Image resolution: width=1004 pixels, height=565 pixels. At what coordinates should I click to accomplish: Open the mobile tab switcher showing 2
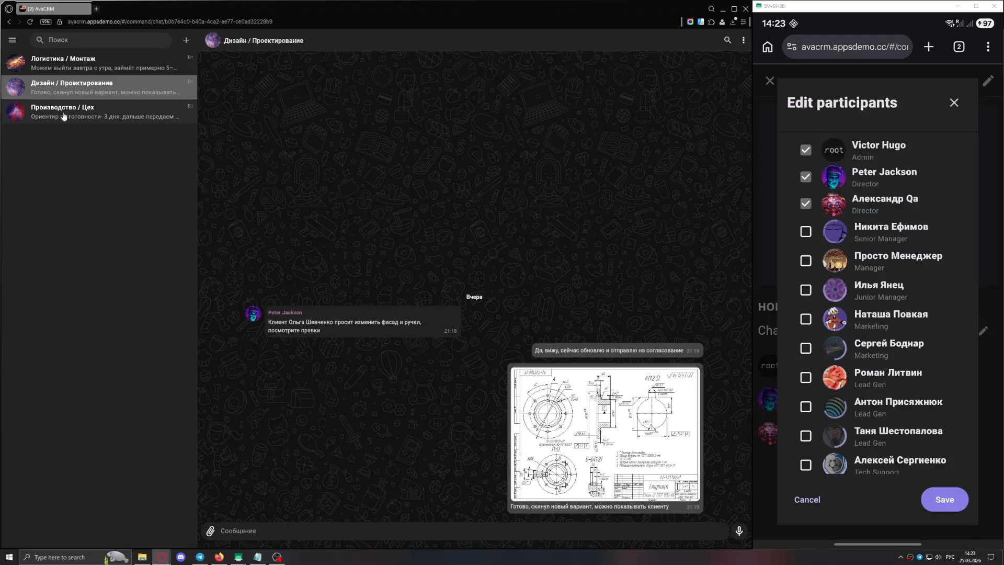coord(959,47)
